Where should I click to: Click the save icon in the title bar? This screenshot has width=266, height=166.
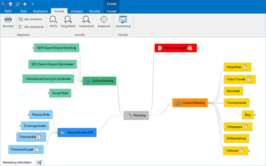(x=11, y=4)
